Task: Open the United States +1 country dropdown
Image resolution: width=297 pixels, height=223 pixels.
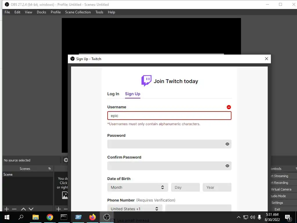Action: pyautogui.click(x=135, y=208)
